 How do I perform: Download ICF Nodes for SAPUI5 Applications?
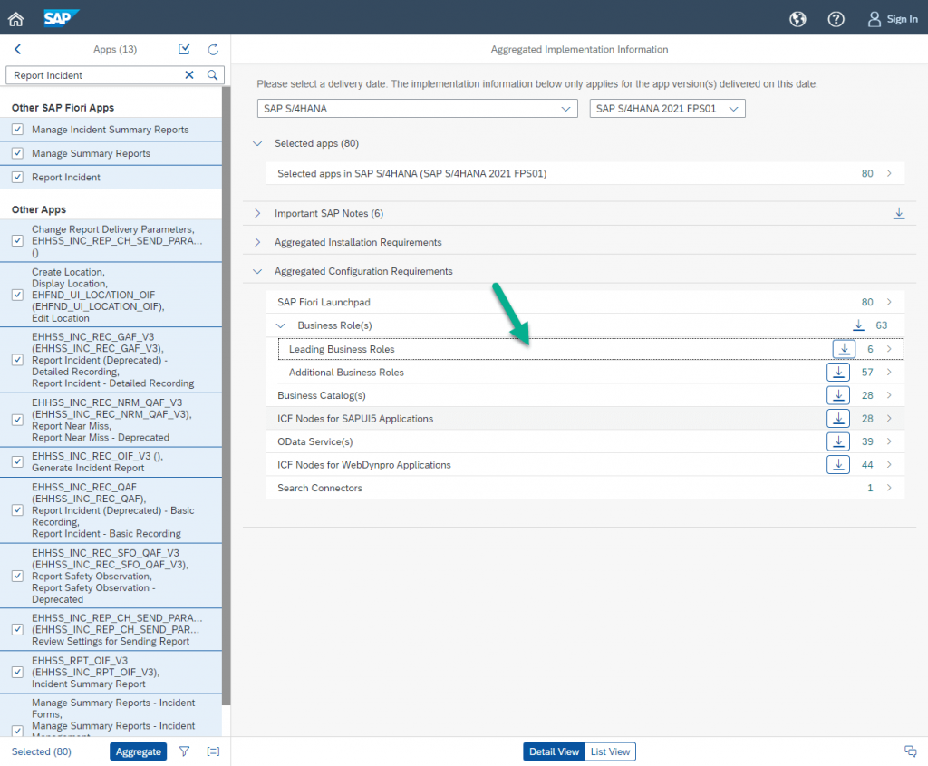point(838,419)
